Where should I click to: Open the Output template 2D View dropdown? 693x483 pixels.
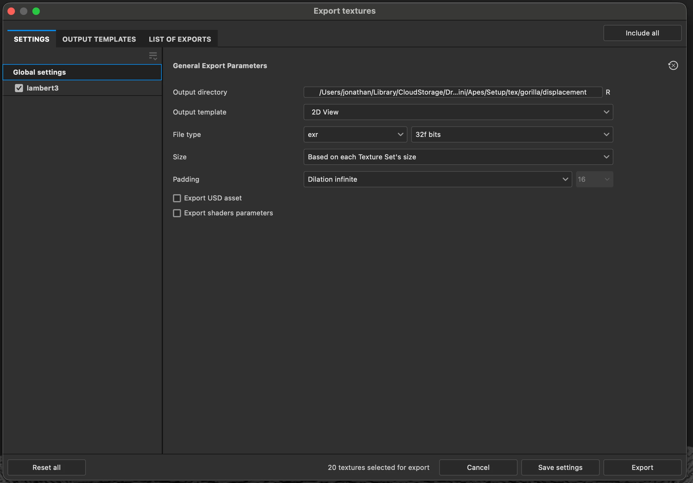tap(458, 112)
